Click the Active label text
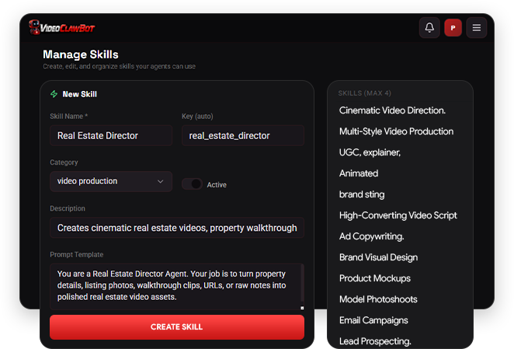The width and height of the screenshot is (514, 349). point(217,185)
